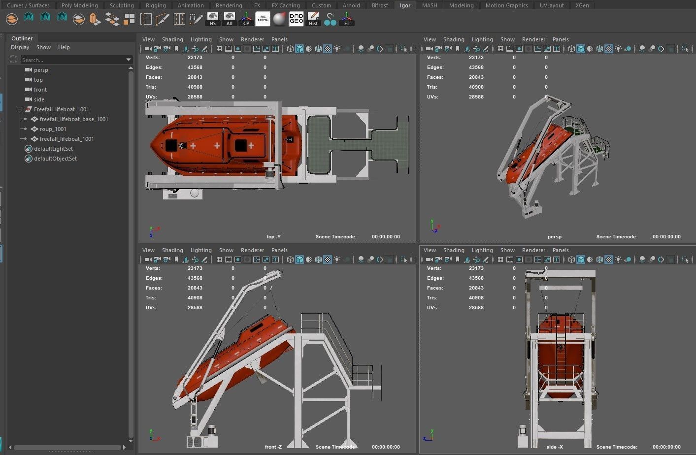Click Select Camera icon in persp panel toolbar
Viewport: 696px width, 455px height.
point(429,49)
